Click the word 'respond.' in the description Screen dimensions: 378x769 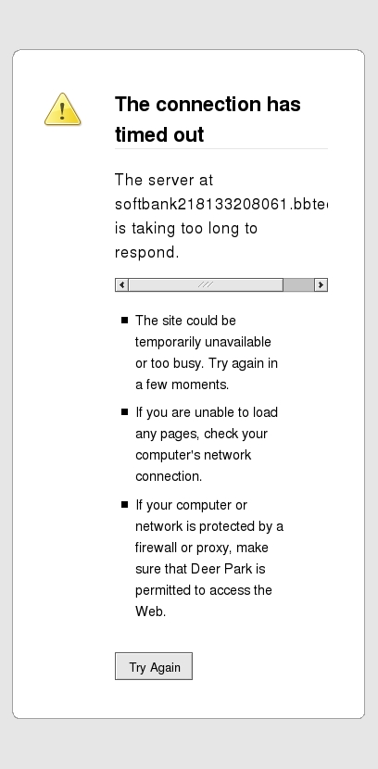(146, 252)
